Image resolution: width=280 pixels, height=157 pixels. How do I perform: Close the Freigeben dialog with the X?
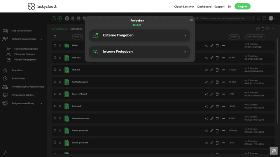191,20
